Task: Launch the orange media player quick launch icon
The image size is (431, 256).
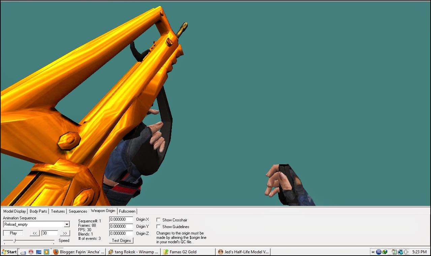Action: pyautogui.click(x=47, y=252)
